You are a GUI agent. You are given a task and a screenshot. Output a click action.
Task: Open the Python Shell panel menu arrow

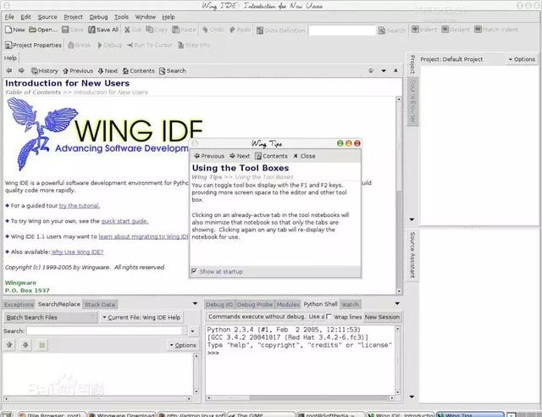(397, 303)
